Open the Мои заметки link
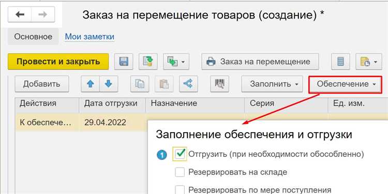The image size is (388, 194). point(89,37)
